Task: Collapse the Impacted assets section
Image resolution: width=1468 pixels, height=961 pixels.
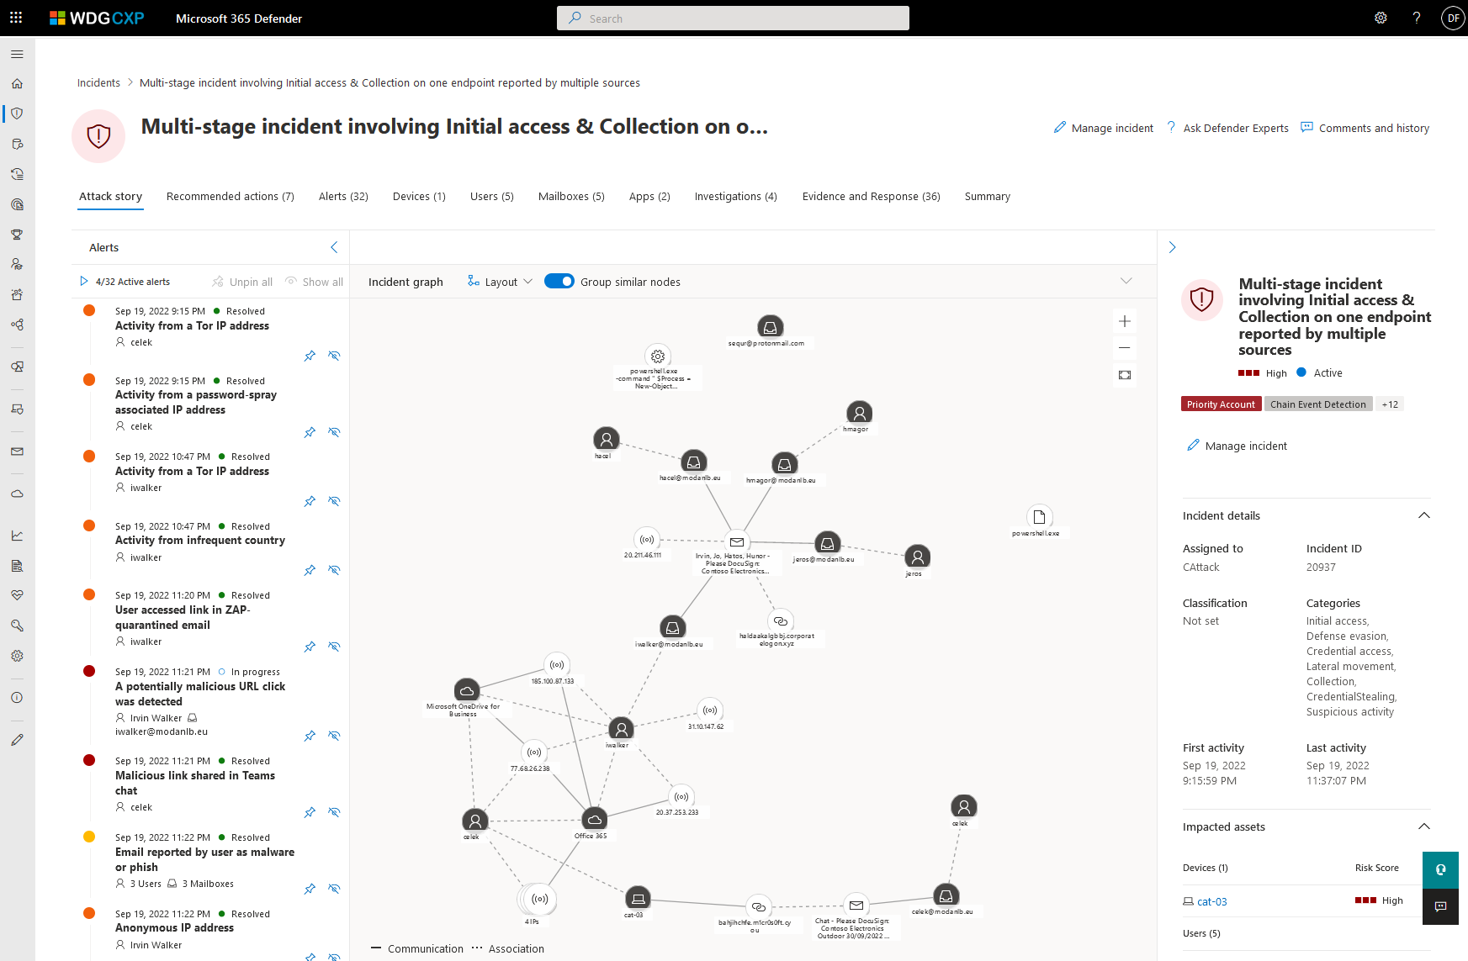Action: (1423, 826)
